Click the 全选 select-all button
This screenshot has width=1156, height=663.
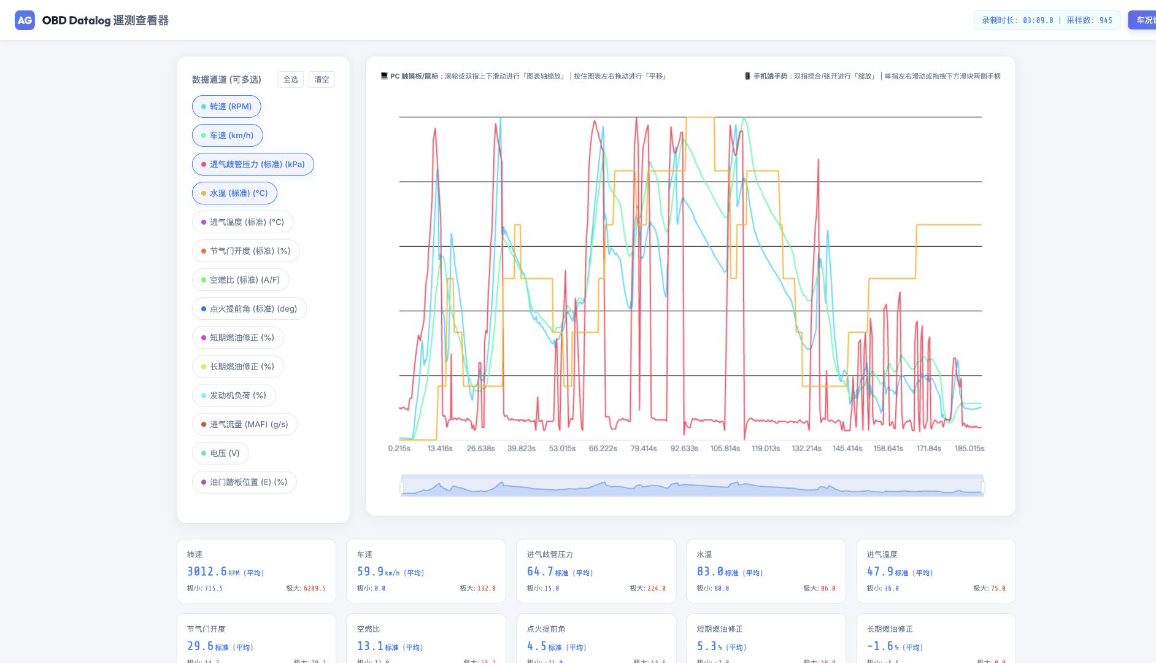click(x=291, y=80)
